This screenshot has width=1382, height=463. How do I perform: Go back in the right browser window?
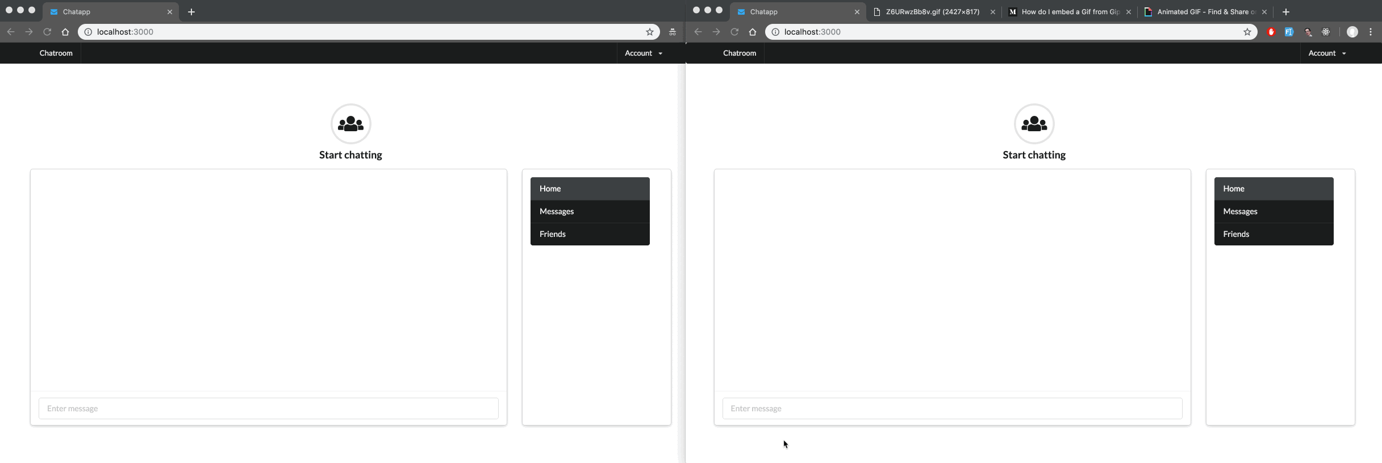pyautogui.click(x=698, y=32)
